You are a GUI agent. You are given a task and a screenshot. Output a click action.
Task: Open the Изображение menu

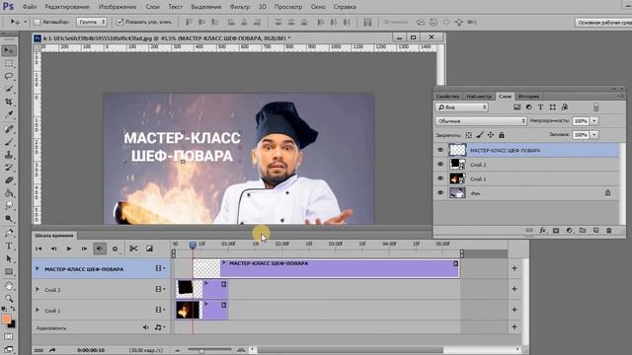[118, 7]
